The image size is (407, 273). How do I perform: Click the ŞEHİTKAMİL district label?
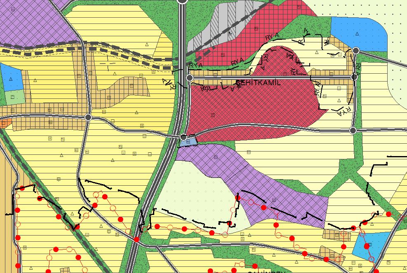(258, 83)
